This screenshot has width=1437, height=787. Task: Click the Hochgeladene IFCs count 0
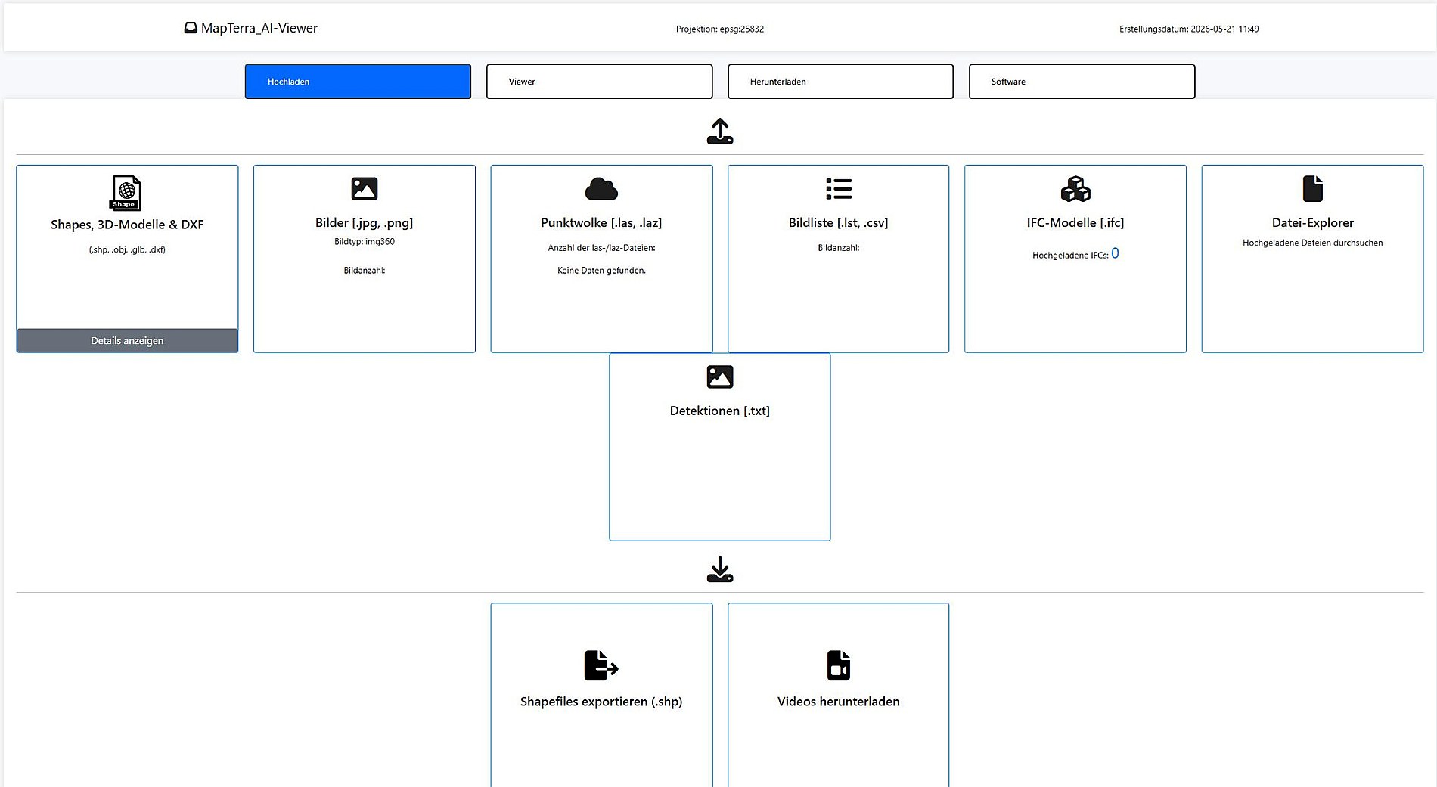click(1115, 253)
